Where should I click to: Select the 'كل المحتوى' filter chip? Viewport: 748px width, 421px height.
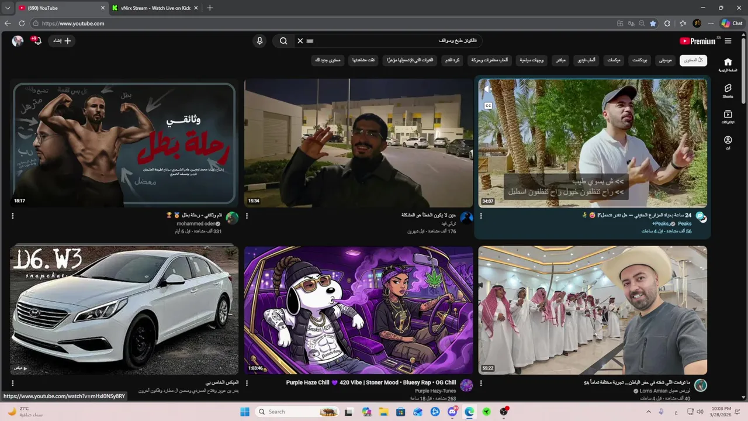693,60
